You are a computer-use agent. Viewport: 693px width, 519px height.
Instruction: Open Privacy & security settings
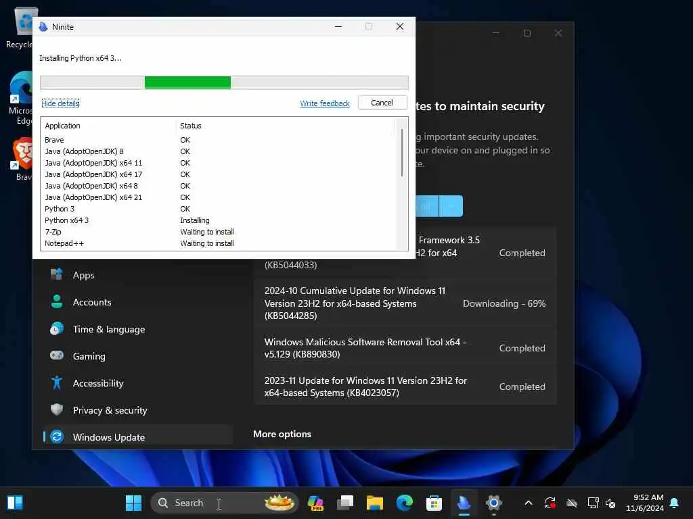pyautogui.click(x=137, y=410)
